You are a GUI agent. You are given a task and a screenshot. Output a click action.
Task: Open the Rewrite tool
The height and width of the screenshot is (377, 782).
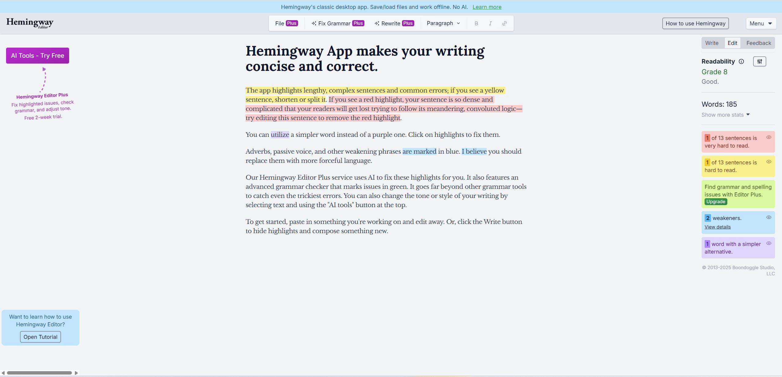(394, 23)
